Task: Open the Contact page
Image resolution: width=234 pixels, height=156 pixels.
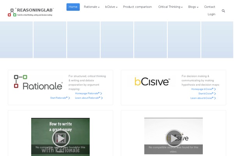Action: point(209,7)
